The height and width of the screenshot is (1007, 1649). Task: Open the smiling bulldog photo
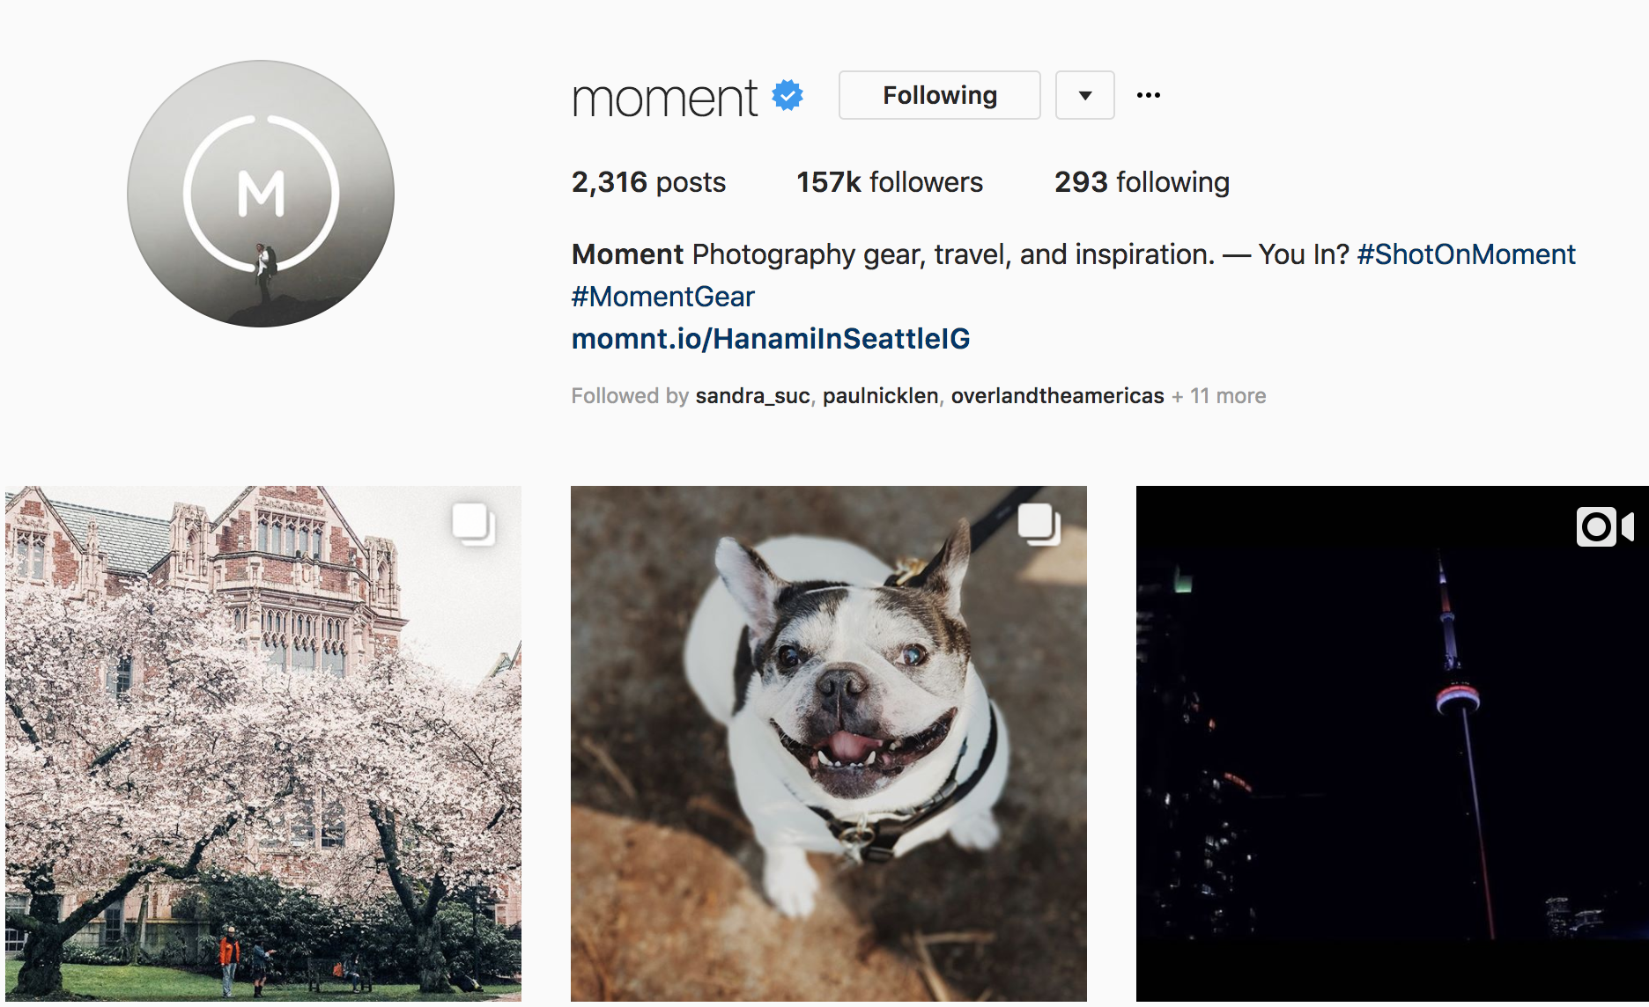pyautogui.click(x=829, y=744)
